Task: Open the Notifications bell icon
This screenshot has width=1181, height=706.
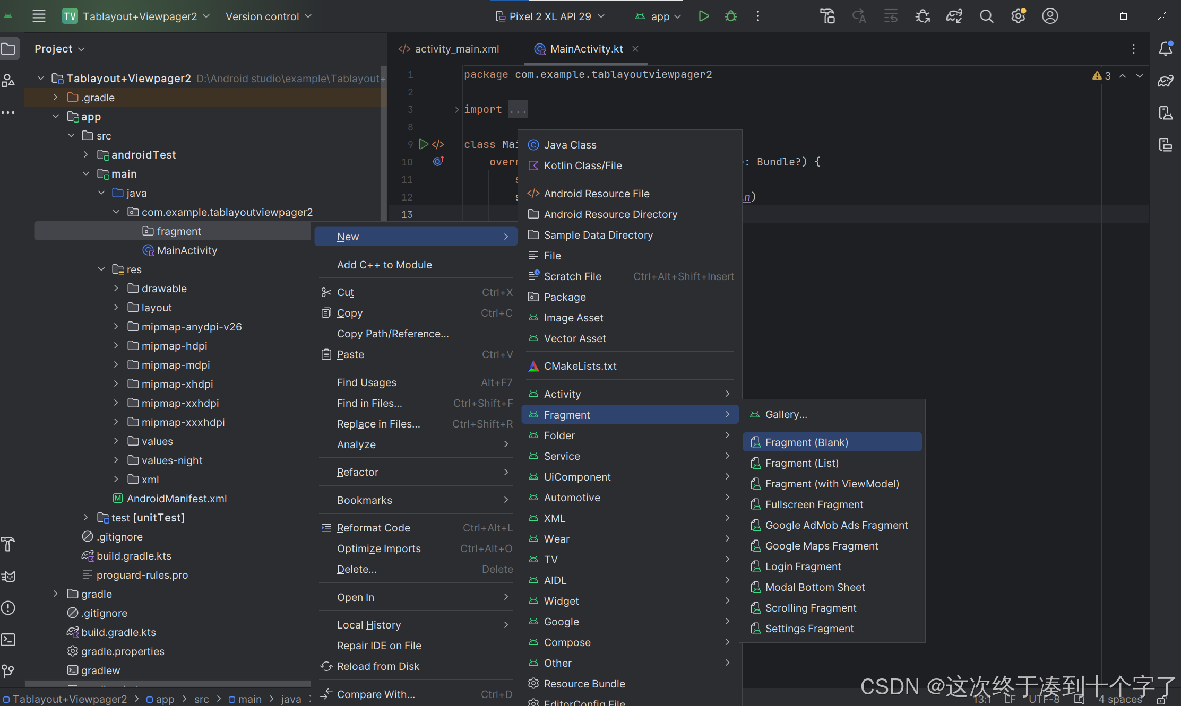Action: pyautogui.click(x=1165, y=49)
